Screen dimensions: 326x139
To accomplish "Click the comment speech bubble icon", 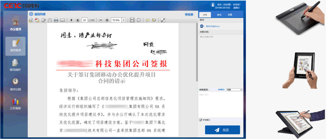I will (148, 20).
